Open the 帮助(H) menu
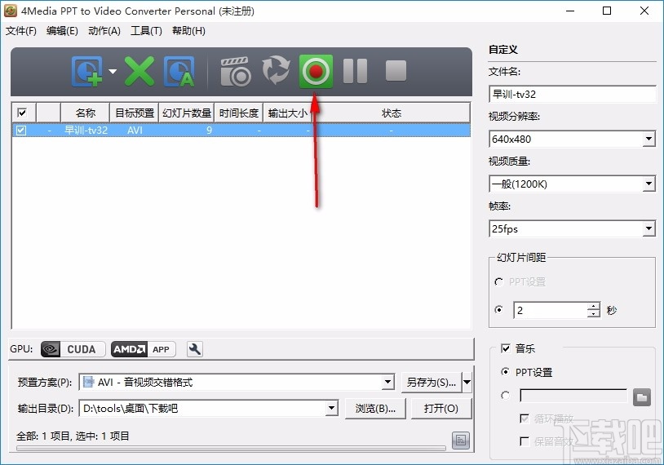The image size is (664, 465). (188, 31)
